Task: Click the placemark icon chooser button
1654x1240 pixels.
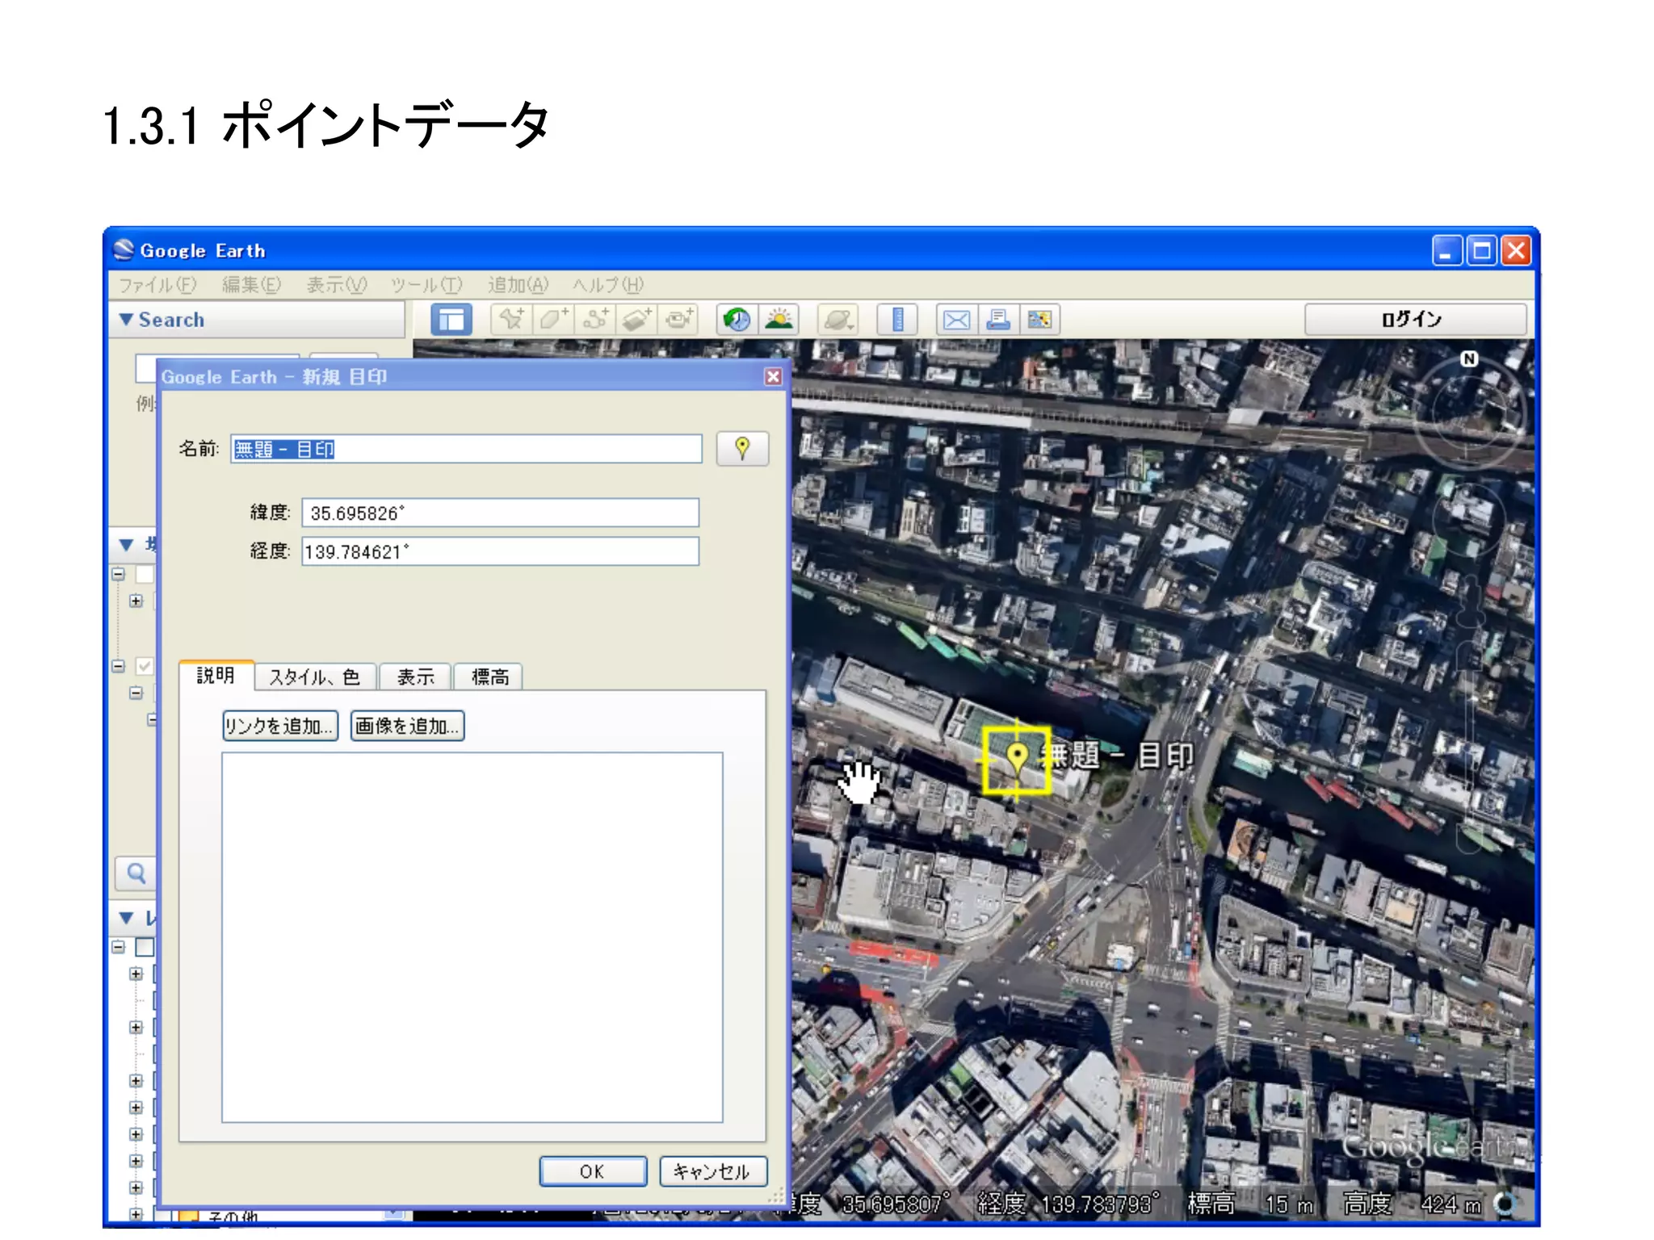Action: point(742,448)
